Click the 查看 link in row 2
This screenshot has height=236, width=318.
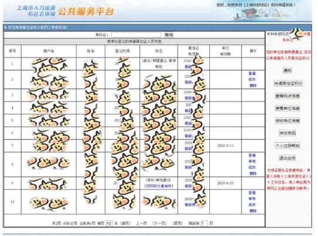click(252, 73)
